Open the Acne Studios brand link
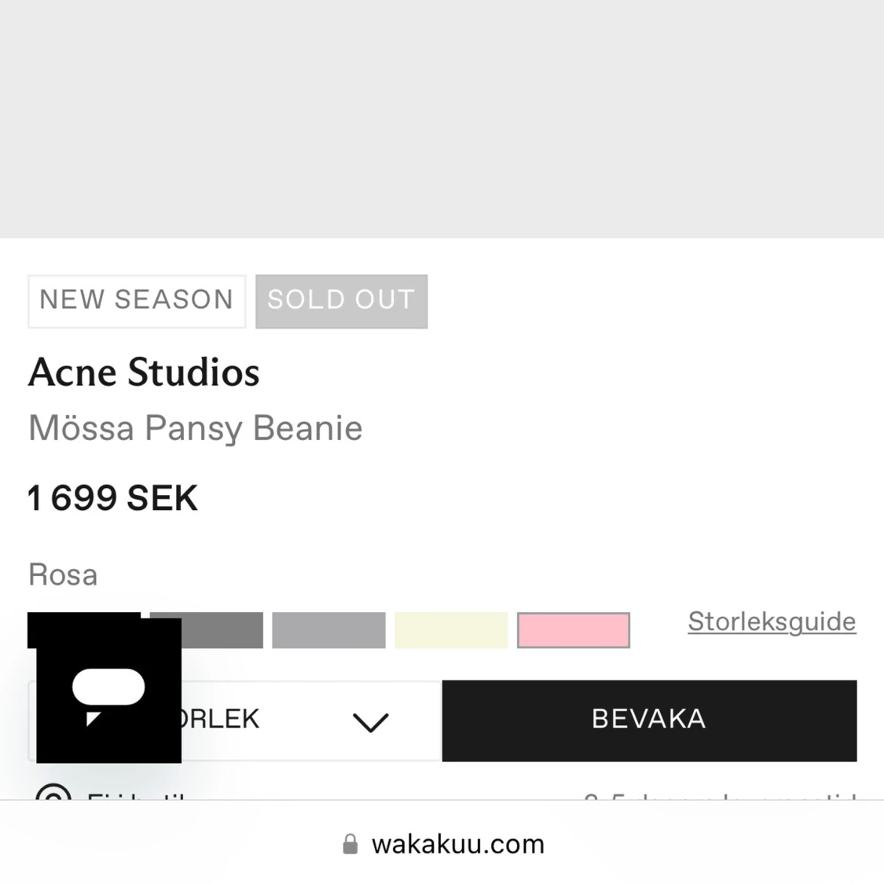Image resolution: width=884 pixels, height=884 pixels. point(144,372)
